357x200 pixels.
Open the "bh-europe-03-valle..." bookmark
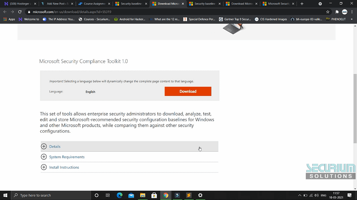pyautogui.click(x=306, y=19)
